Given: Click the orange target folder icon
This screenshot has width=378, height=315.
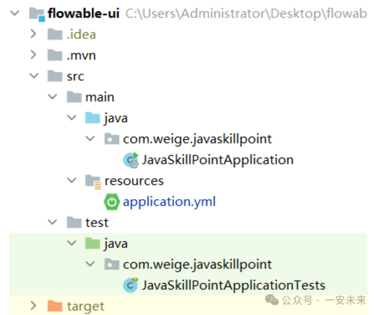Looking at the screenshot, I should [x=55, y=306].
